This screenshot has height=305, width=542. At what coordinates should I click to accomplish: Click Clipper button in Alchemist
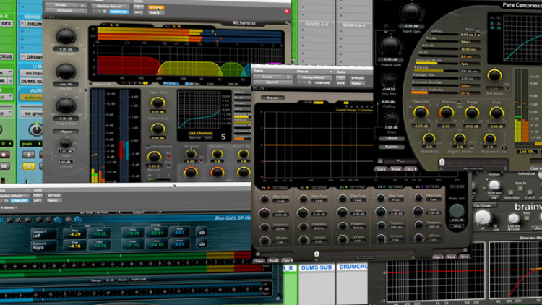coord(66,132)
